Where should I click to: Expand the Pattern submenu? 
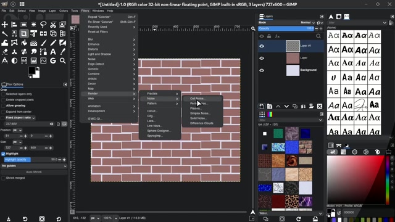point(160,104)
